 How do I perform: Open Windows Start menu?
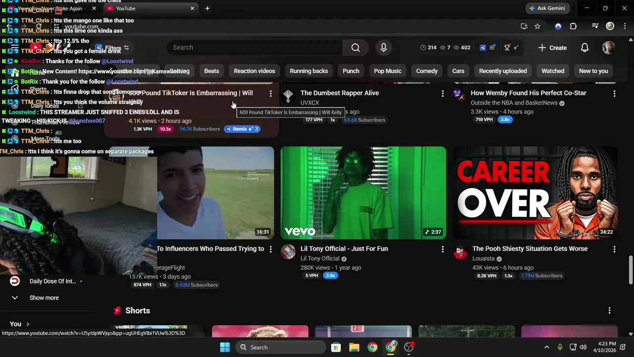point(225,347)
